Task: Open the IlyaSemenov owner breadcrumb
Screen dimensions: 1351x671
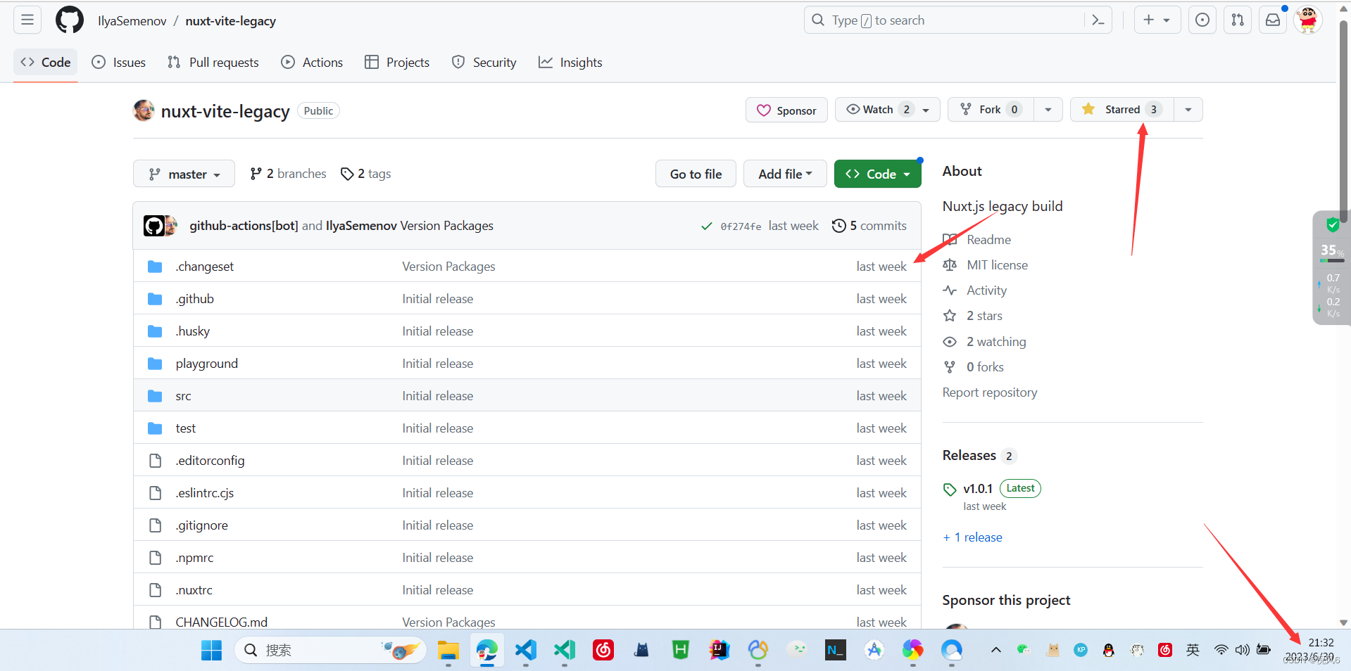Action: [x=132, y=21]
